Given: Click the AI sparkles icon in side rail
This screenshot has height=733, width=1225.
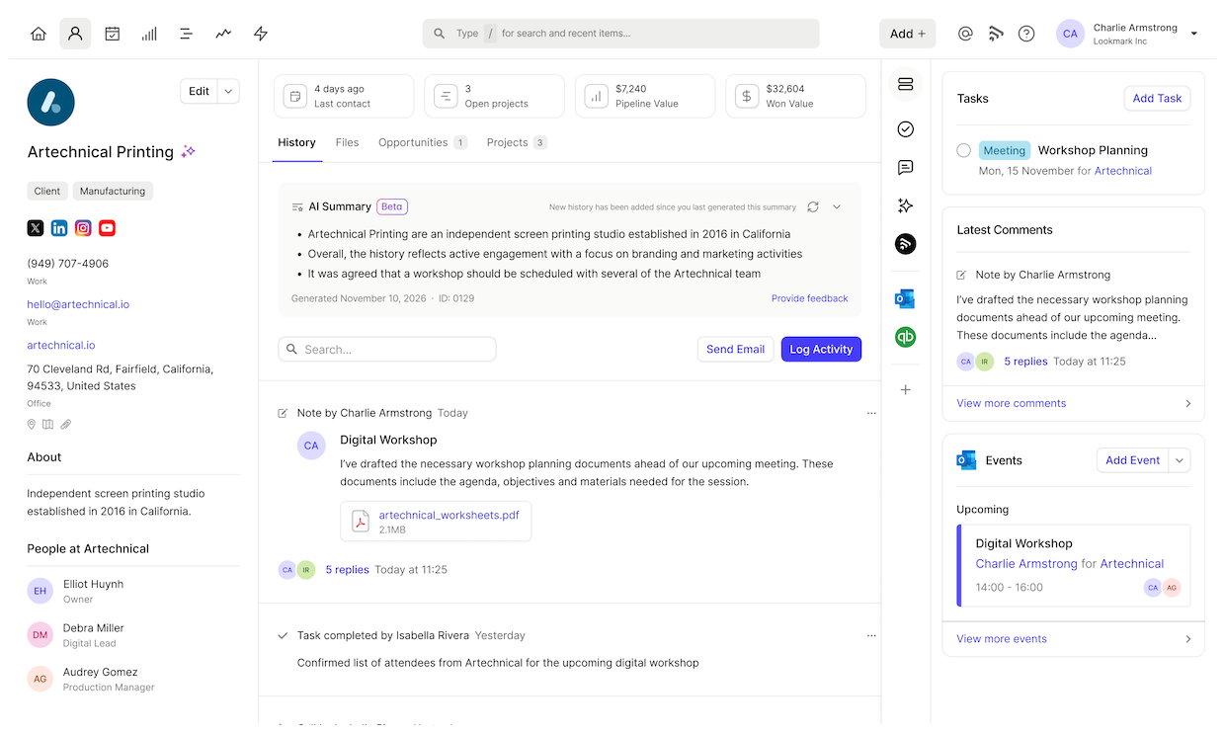Looking at the screenshot, I should [x=905, y=205].
